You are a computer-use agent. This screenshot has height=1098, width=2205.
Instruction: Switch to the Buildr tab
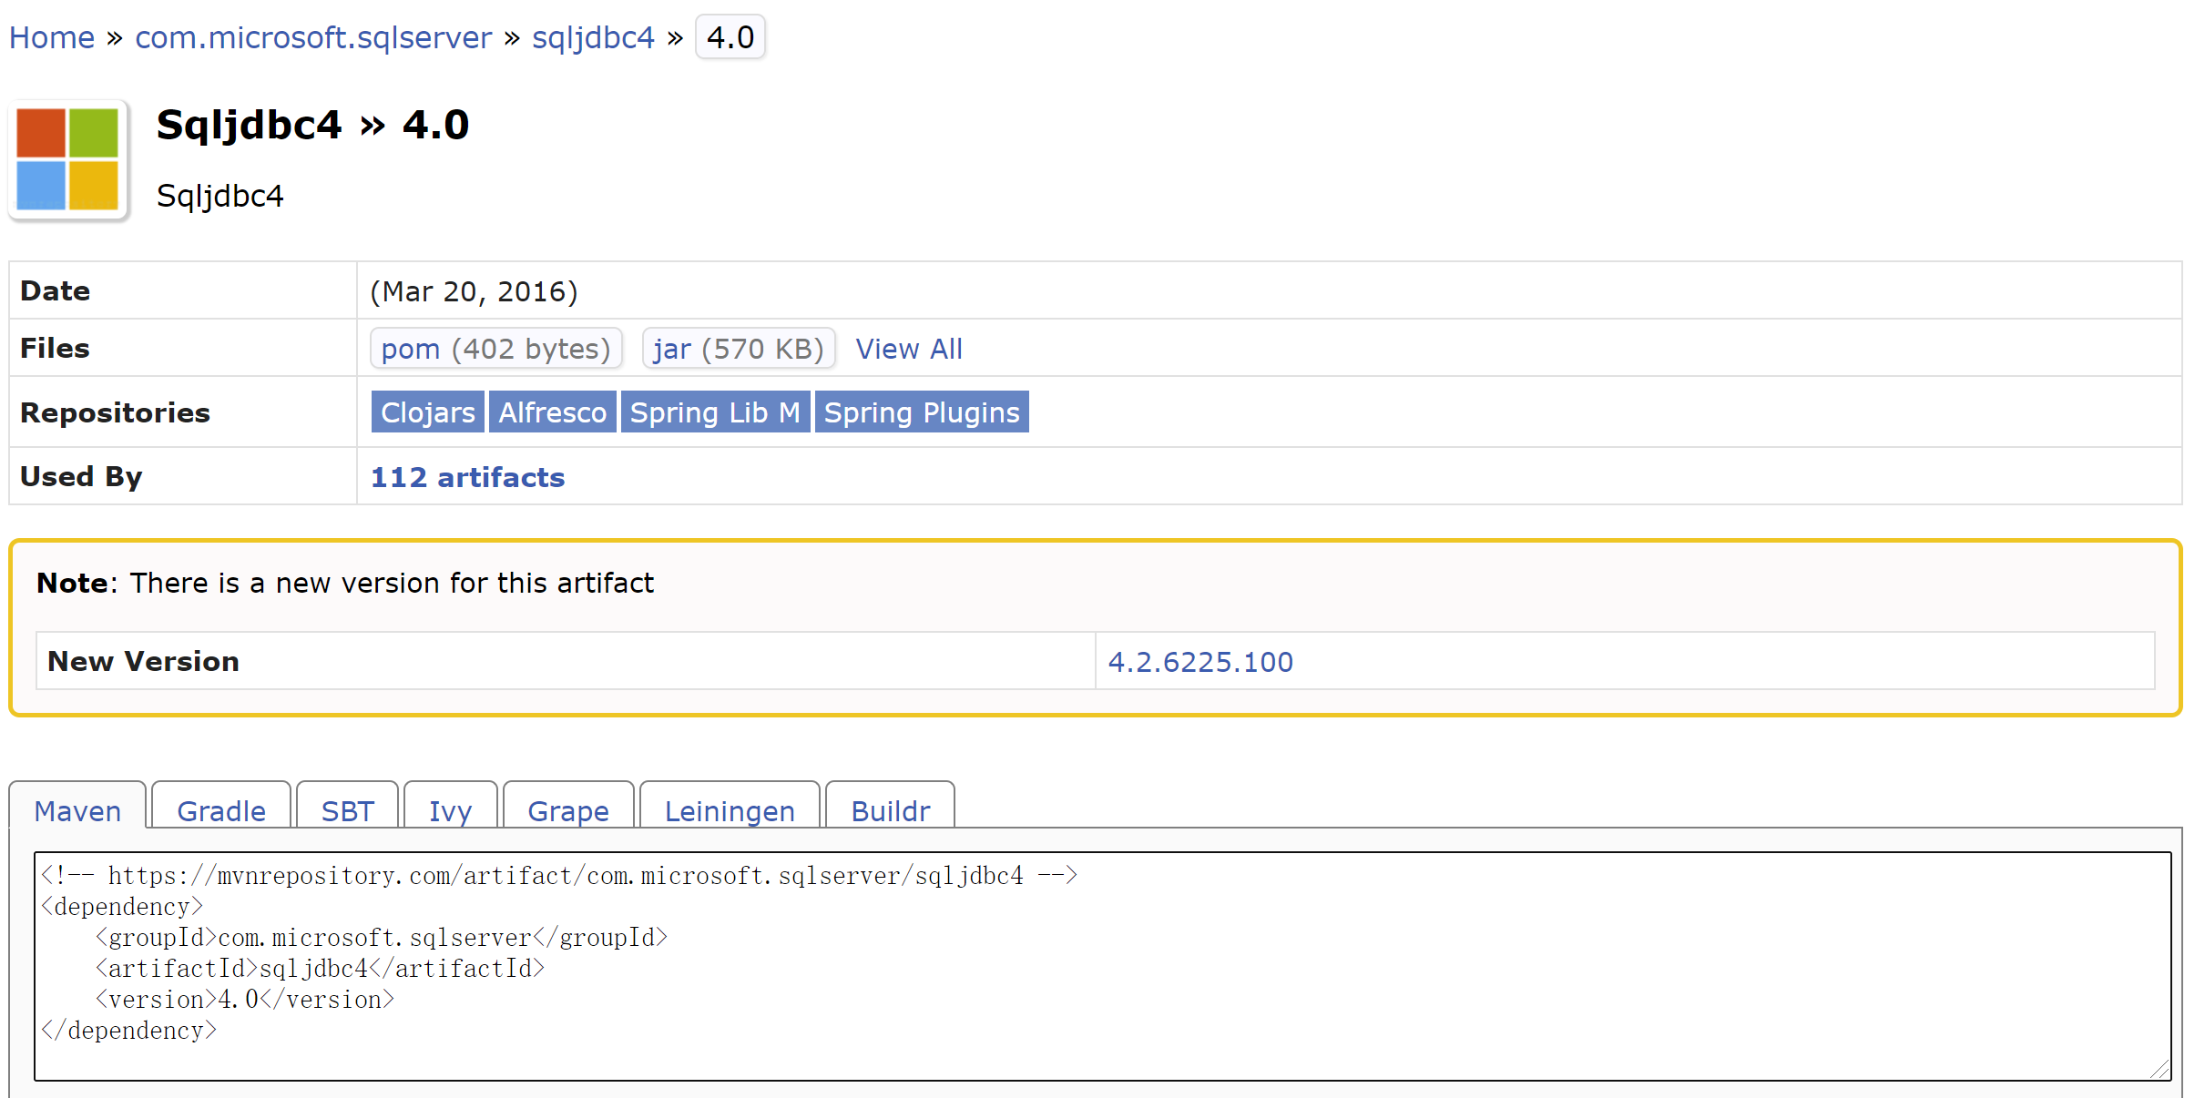[x=890, y=810]
